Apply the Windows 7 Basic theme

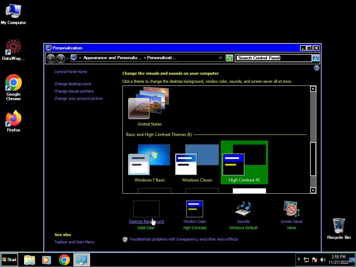click(x=149, y=163)
